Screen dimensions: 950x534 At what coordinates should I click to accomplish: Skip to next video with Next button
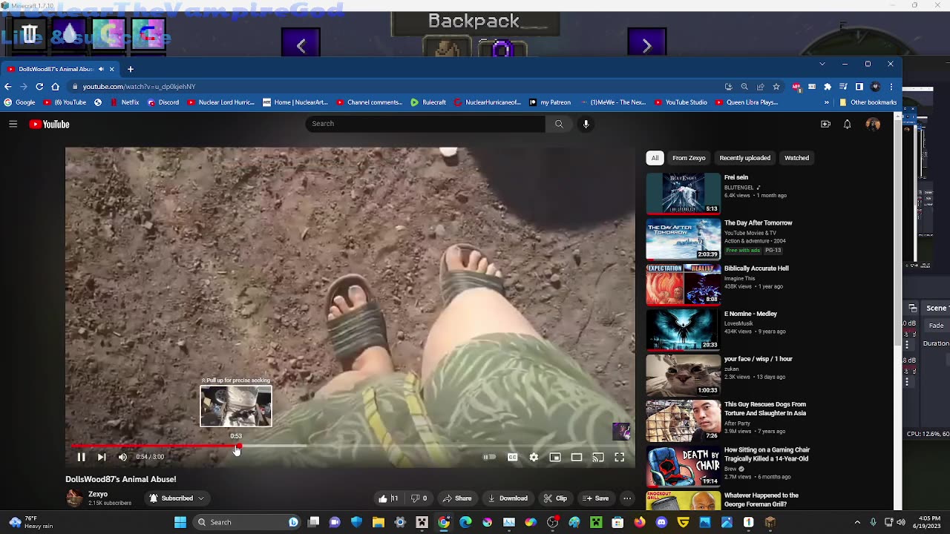[x=102, y=457]
